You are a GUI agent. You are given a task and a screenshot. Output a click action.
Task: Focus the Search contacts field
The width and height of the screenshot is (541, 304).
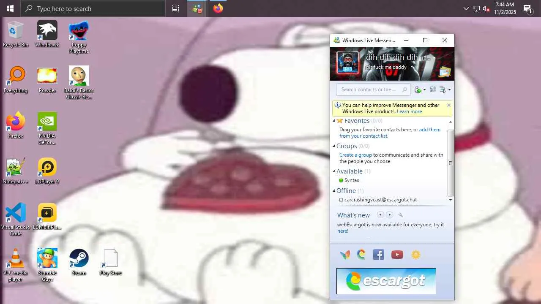[x=373, y=90]
